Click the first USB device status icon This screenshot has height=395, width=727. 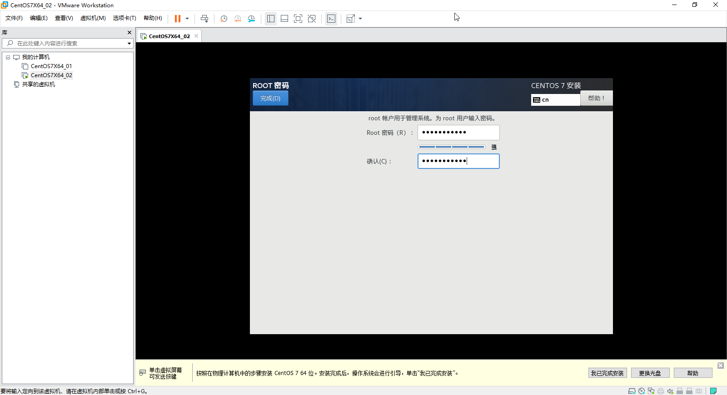click(680, 391)
